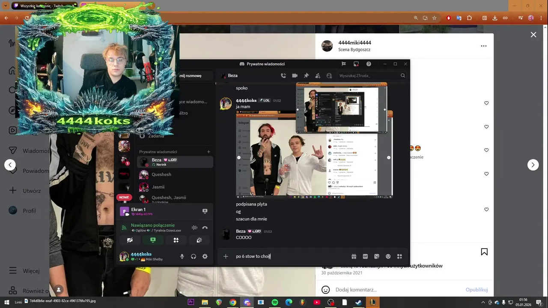
Task: Open noise suppression waveform icon in Discord
Action: tap(194, 228)
